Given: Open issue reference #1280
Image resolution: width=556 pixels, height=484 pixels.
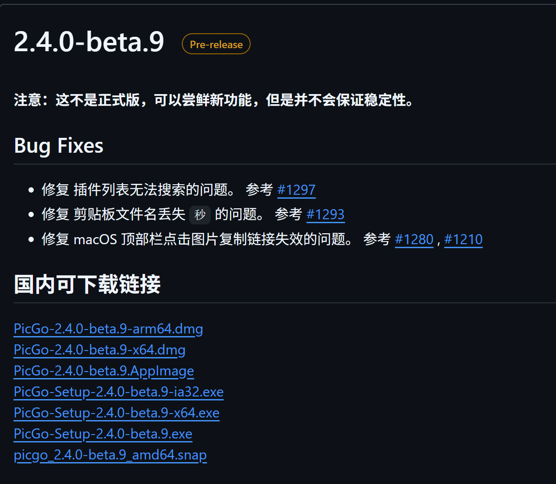Looking at the screenshot, I should coord(414,239).
